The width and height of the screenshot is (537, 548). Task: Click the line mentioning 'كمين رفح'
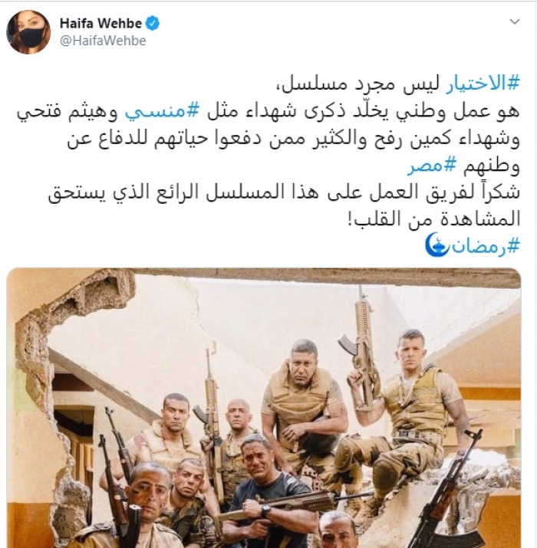[x=294, y=139]
